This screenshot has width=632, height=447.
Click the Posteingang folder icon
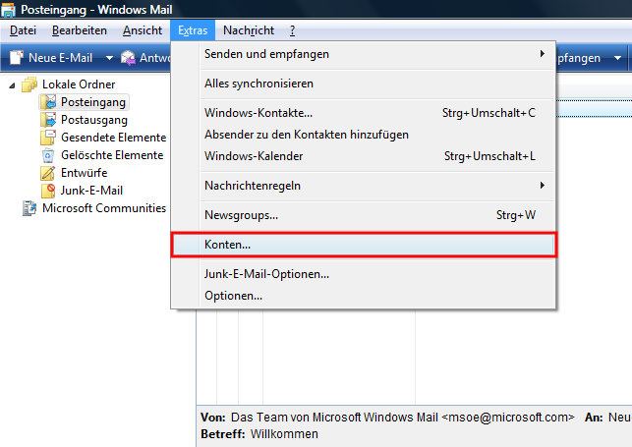coord(49,102)
